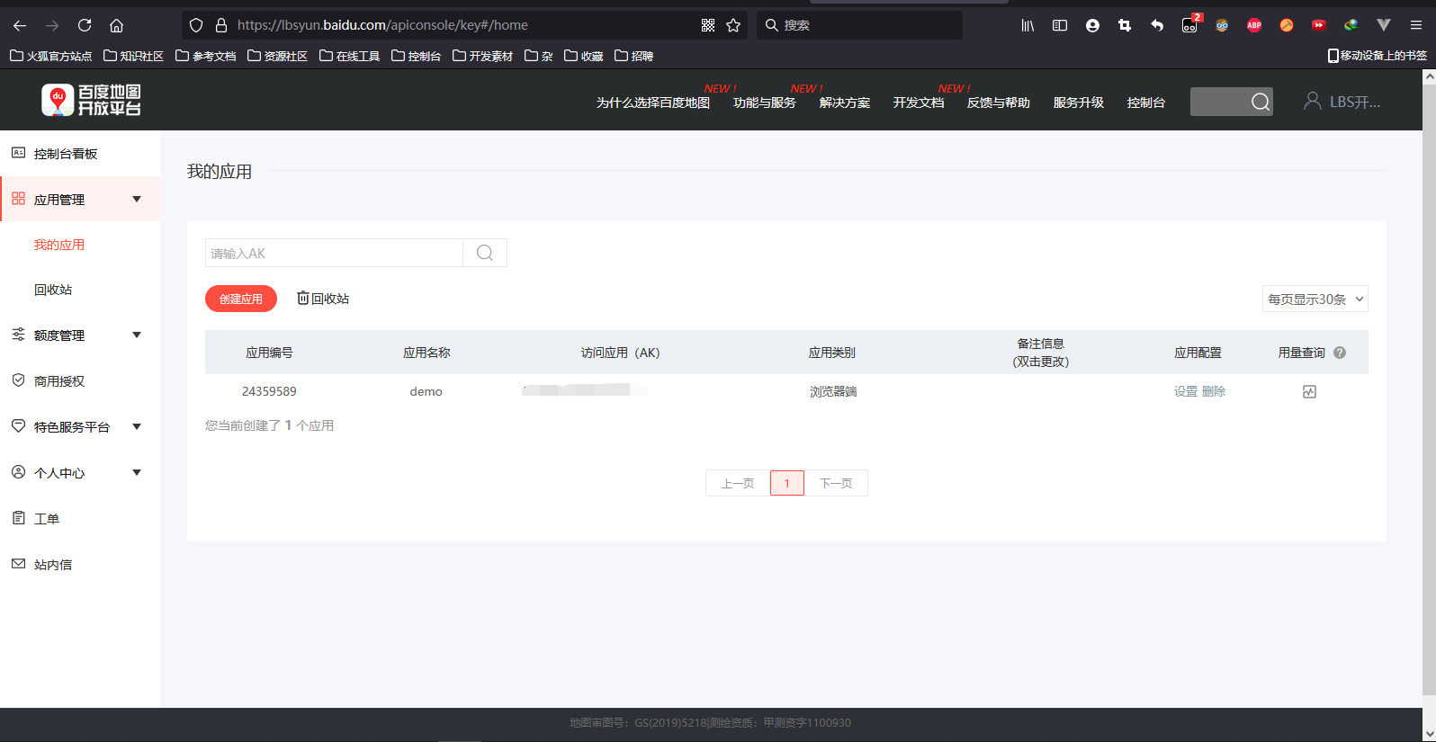This screenshot has height=742, width=1436.
Task: Click page number 1 button
Action: point(787,483)
